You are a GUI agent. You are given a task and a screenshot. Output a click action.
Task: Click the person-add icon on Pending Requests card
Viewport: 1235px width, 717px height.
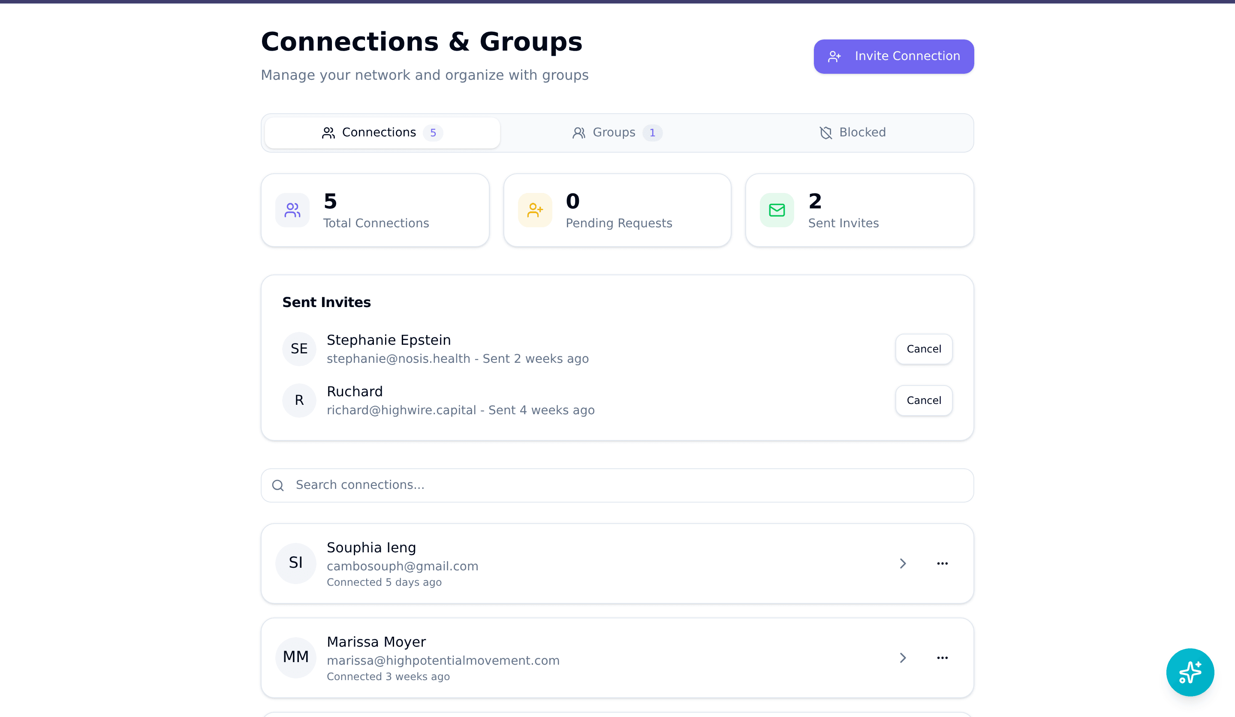coord(535,210)
